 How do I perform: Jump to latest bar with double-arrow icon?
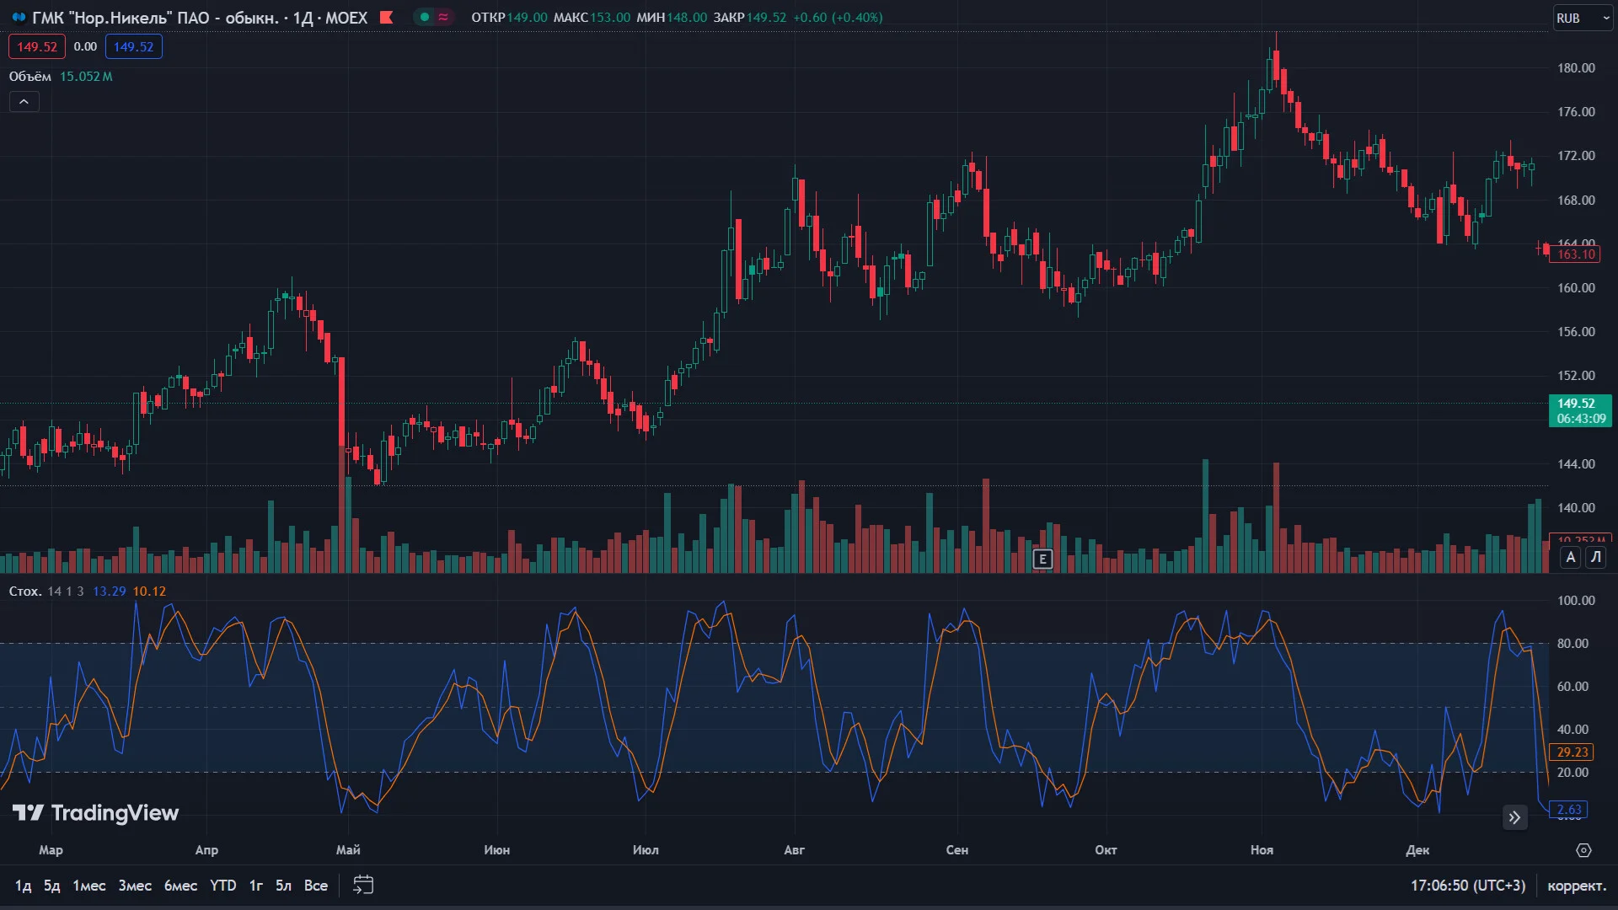click(x=1514, y=817)
